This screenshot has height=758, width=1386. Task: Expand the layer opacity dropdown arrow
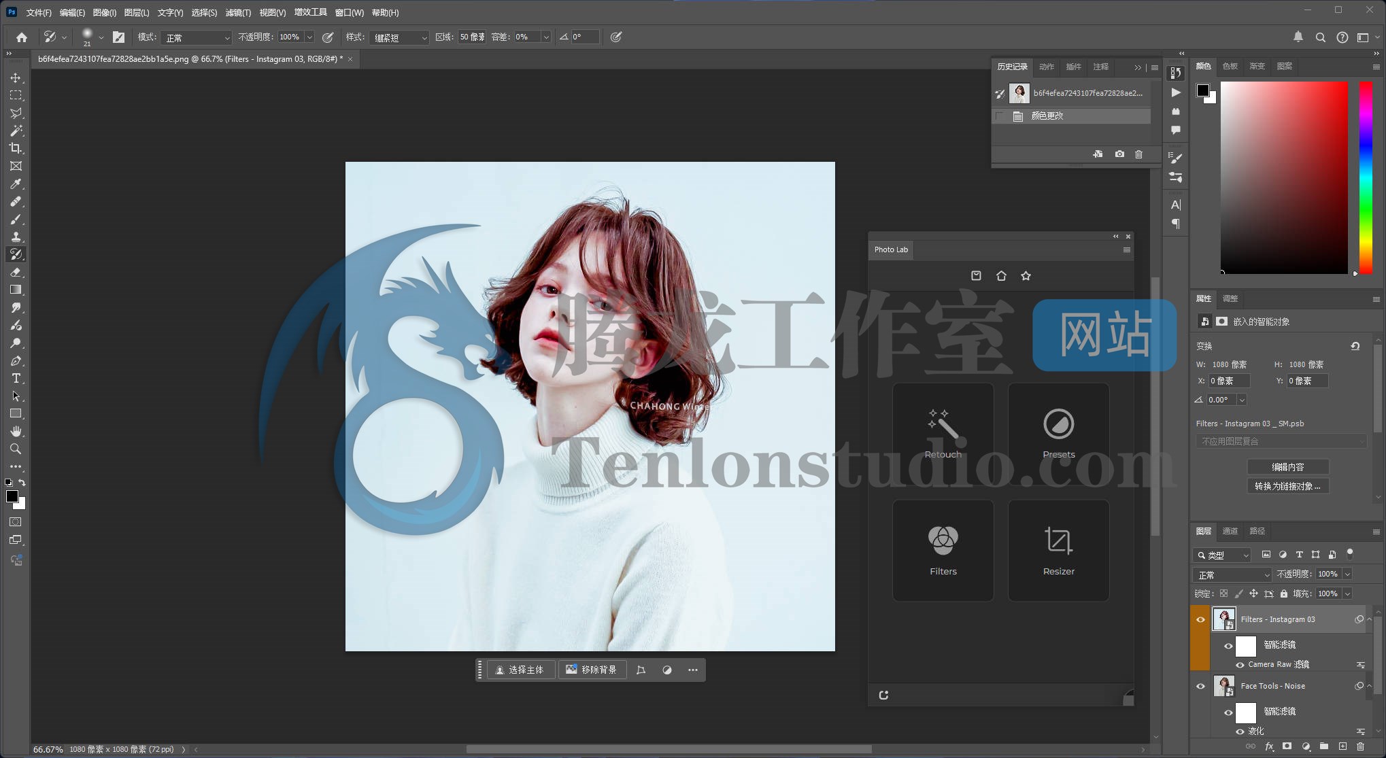click(x=1347, y=574)
